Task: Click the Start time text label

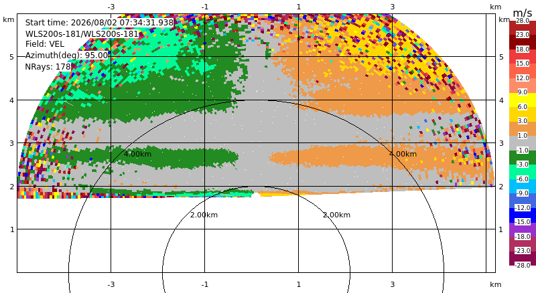Action: click(99, 23)
